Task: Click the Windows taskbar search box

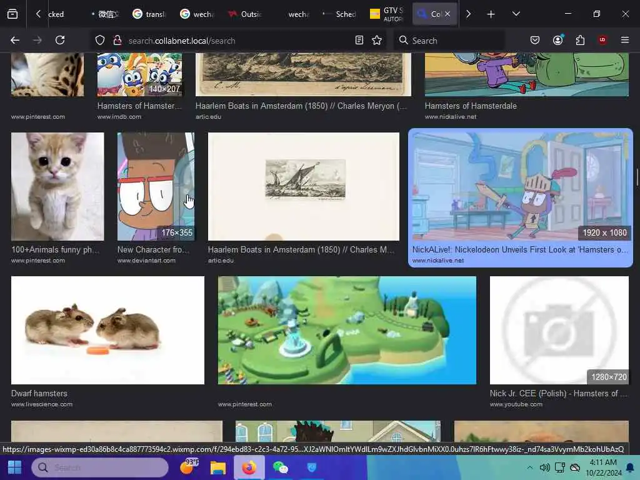Action: tap(101, 467)
